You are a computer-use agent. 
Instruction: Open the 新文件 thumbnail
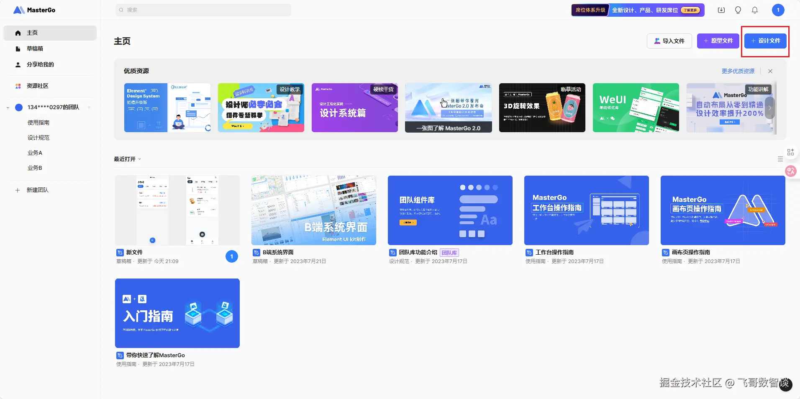pos(177,210)
